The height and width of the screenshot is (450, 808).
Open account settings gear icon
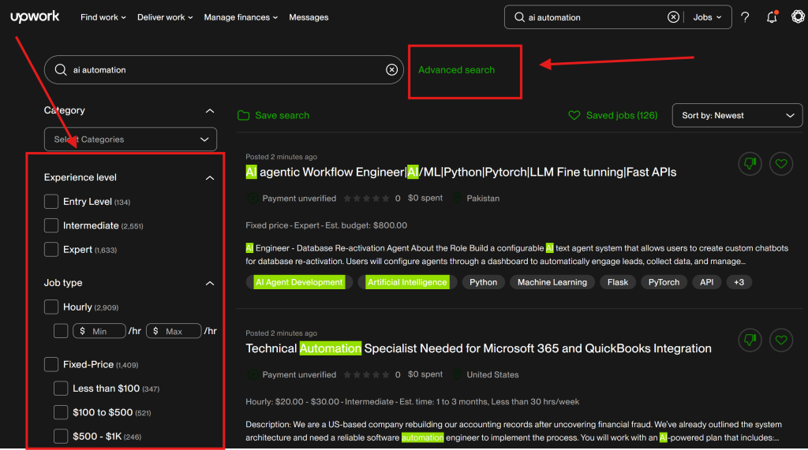tap(798, 17)
